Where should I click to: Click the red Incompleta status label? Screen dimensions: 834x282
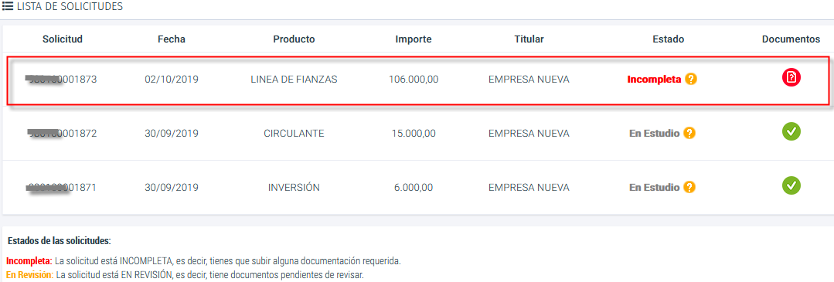point(654,80)
